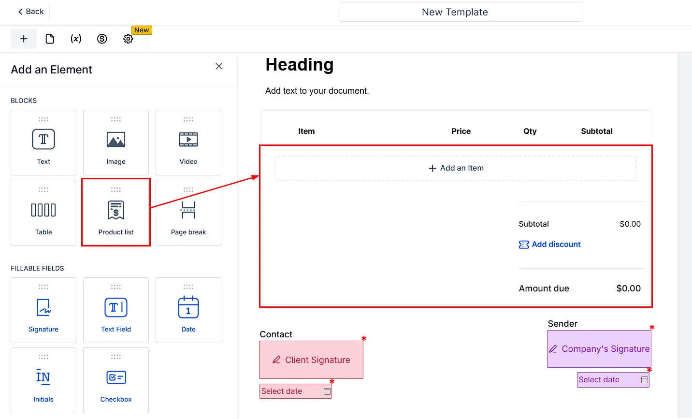Select the Product list block
The width and height of the screenshot is (692, 419).
pos(116,213)
